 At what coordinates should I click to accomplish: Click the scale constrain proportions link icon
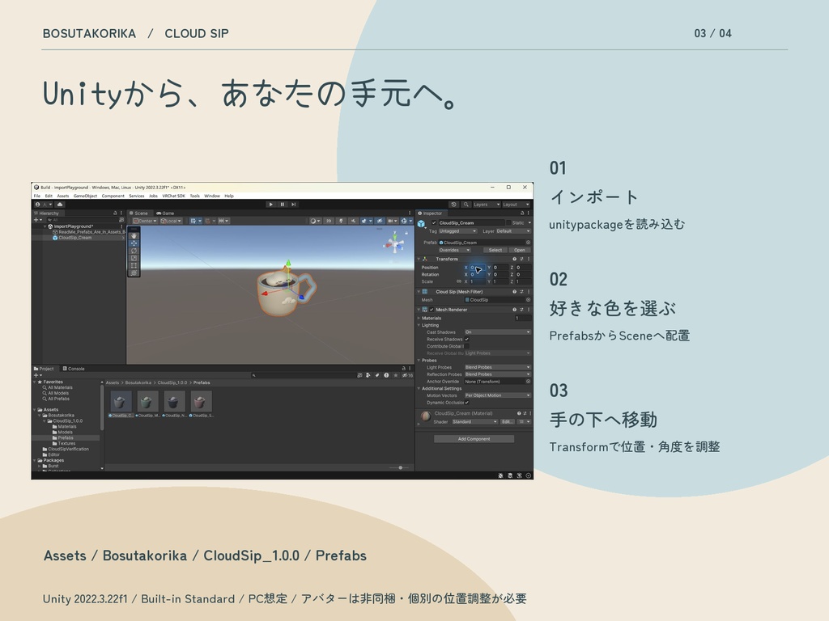tap(458, 281)
